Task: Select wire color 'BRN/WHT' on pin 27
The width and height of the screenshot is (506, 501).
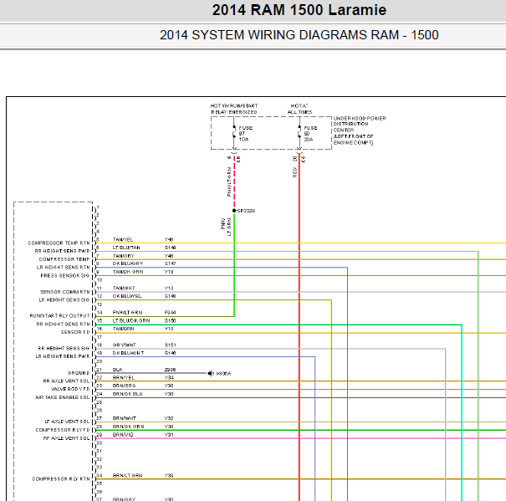Action: coord(125,418)
